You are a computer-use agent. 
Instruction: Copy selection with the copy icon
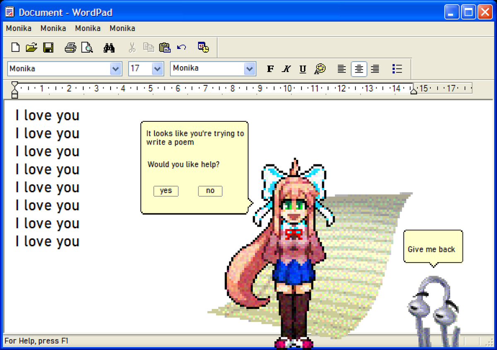[x=148, y=48]
